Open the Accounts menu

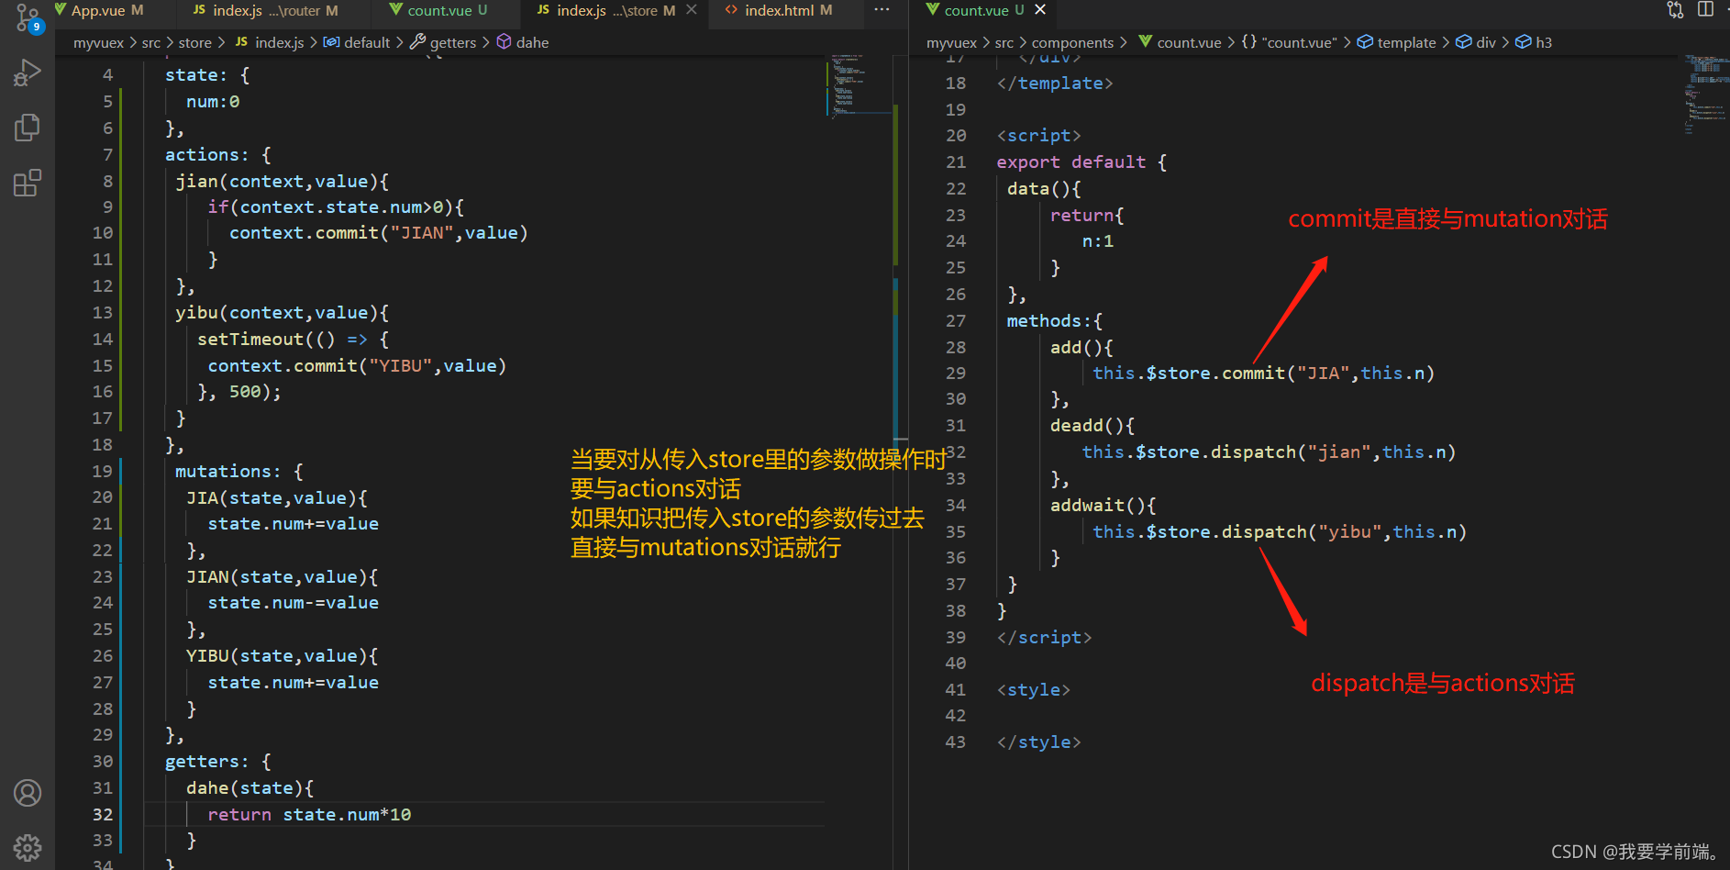(28, 793)
